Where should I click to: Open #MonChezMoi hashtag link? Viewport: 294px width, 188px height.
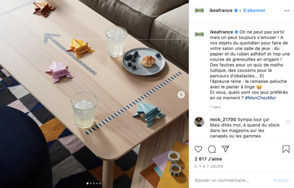[260, 98]
